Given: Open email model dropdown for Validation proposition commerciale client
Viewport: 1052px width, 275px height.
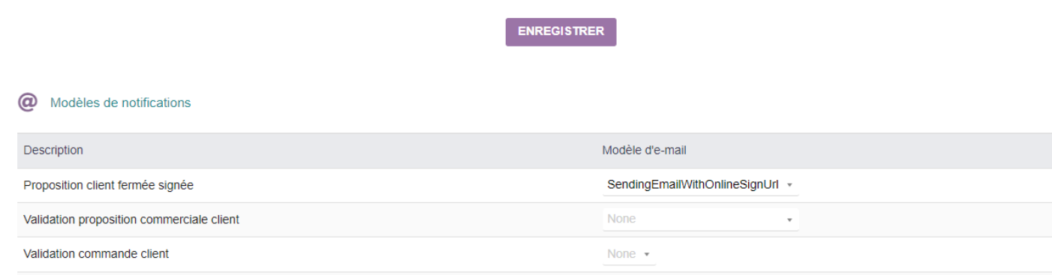Looking at the screenshot, I should coord(701,220).
